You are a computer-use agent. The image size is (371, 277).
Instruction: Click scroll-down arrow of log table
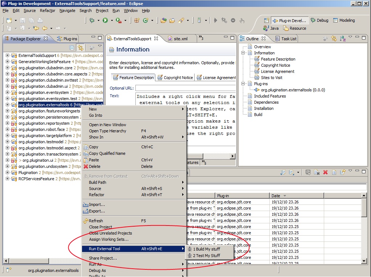pyautogui.click(x=364, y=261)
